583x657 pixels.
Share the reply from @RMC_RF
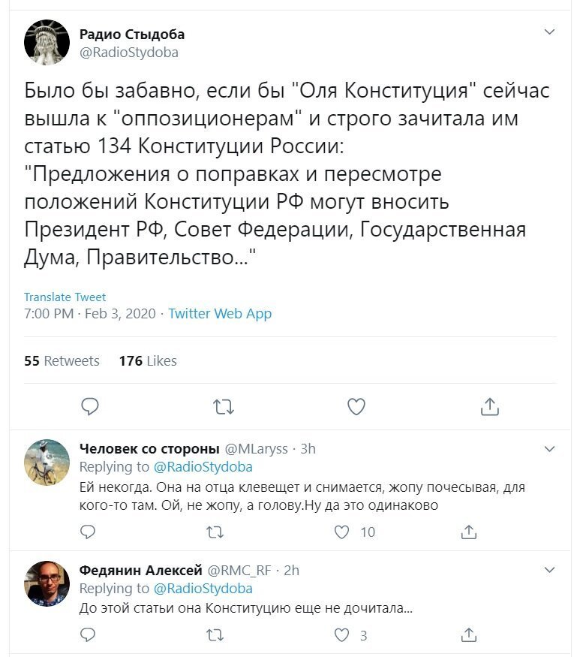click(x=469, y=634)
